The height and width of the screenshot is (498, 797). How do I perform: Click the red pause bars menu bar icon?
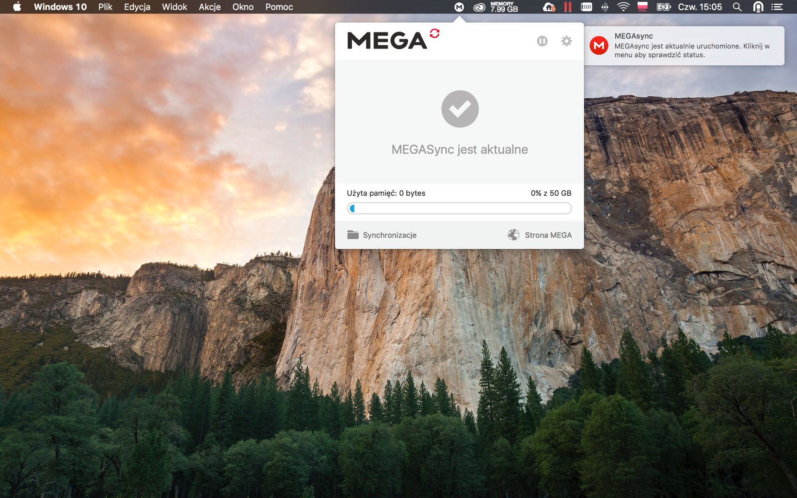568,7
